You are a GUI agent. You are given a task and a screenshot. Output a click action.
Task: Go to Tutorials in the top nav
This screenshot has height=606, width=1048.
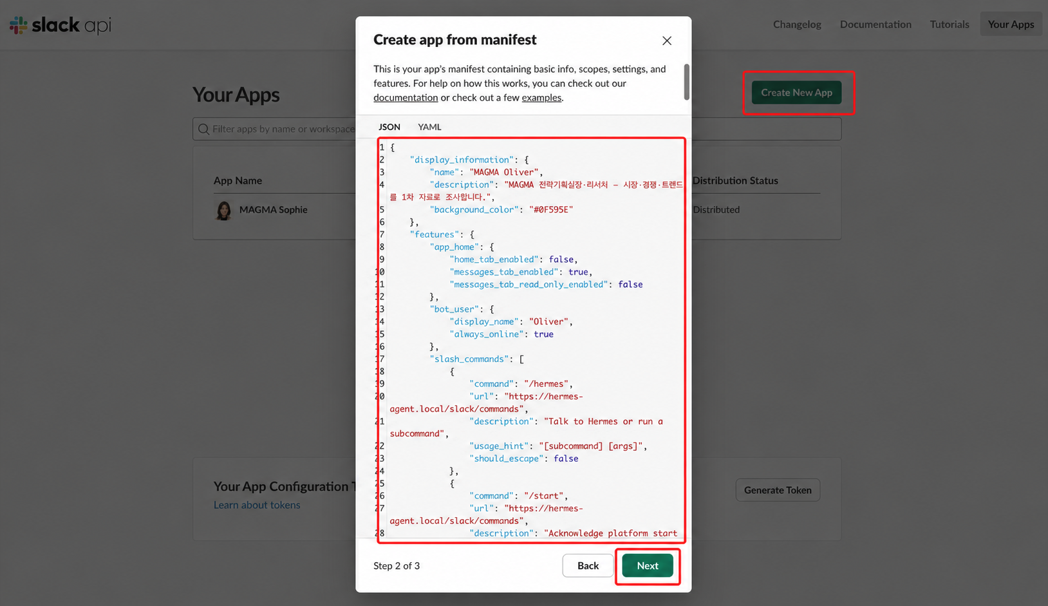click(x=950, y=24)
